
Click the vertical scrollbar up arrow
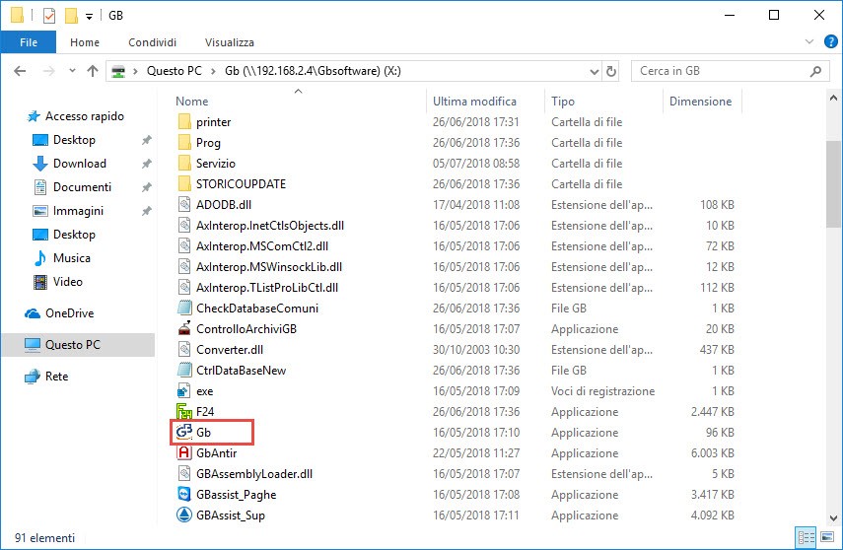(x=833, y=98)
